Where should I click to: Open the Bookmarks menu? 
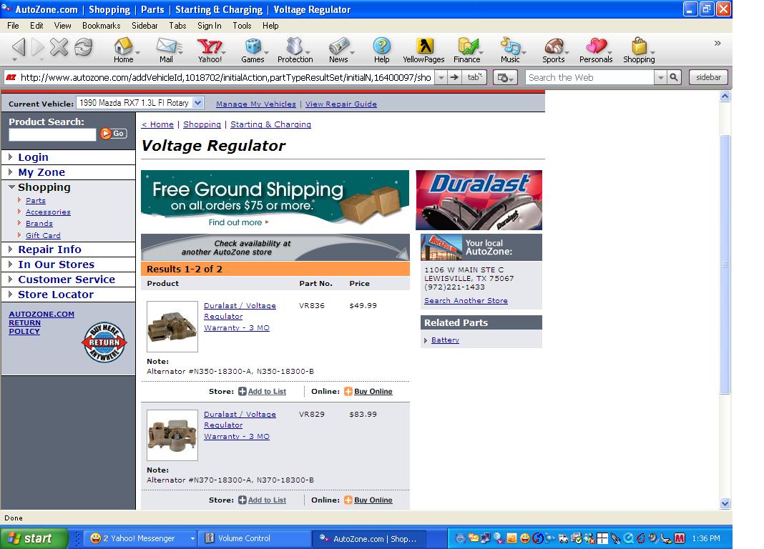click(101, 26)
